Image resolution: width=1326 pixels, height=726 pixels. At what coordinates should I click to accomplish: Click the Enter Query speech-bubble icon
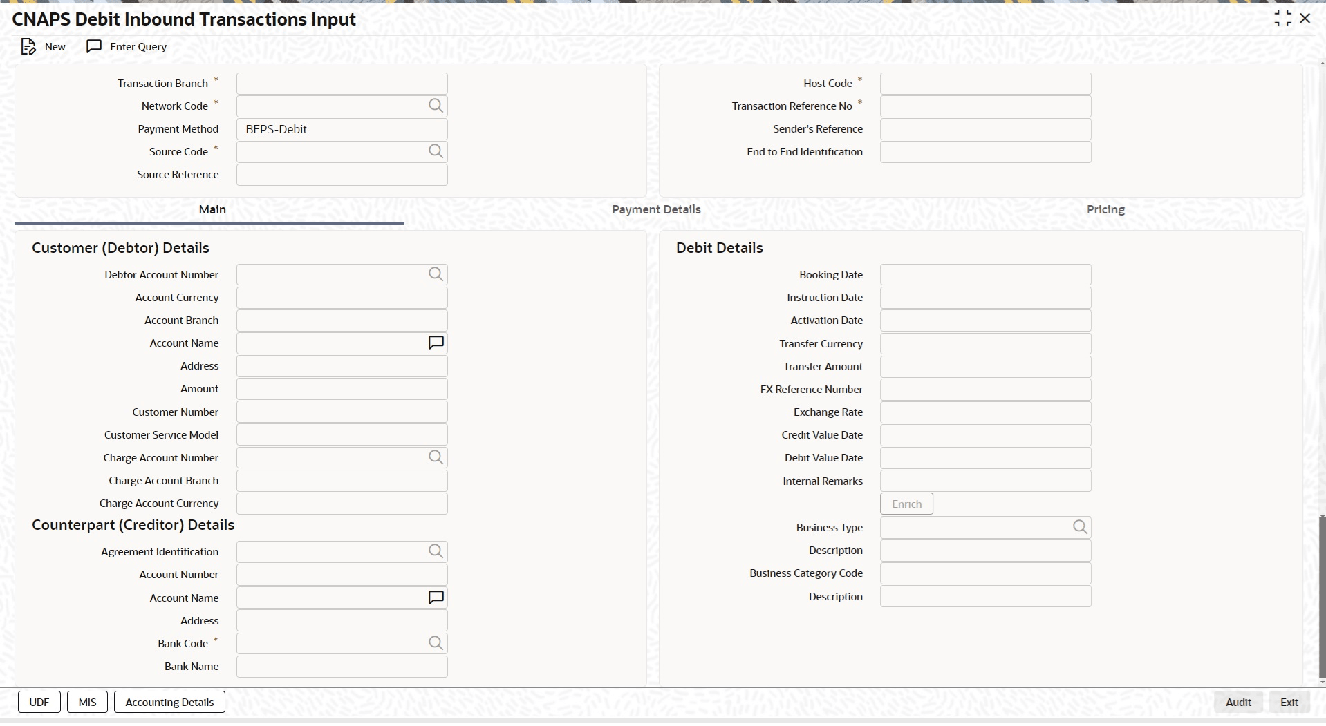click(x=94, y=46)
